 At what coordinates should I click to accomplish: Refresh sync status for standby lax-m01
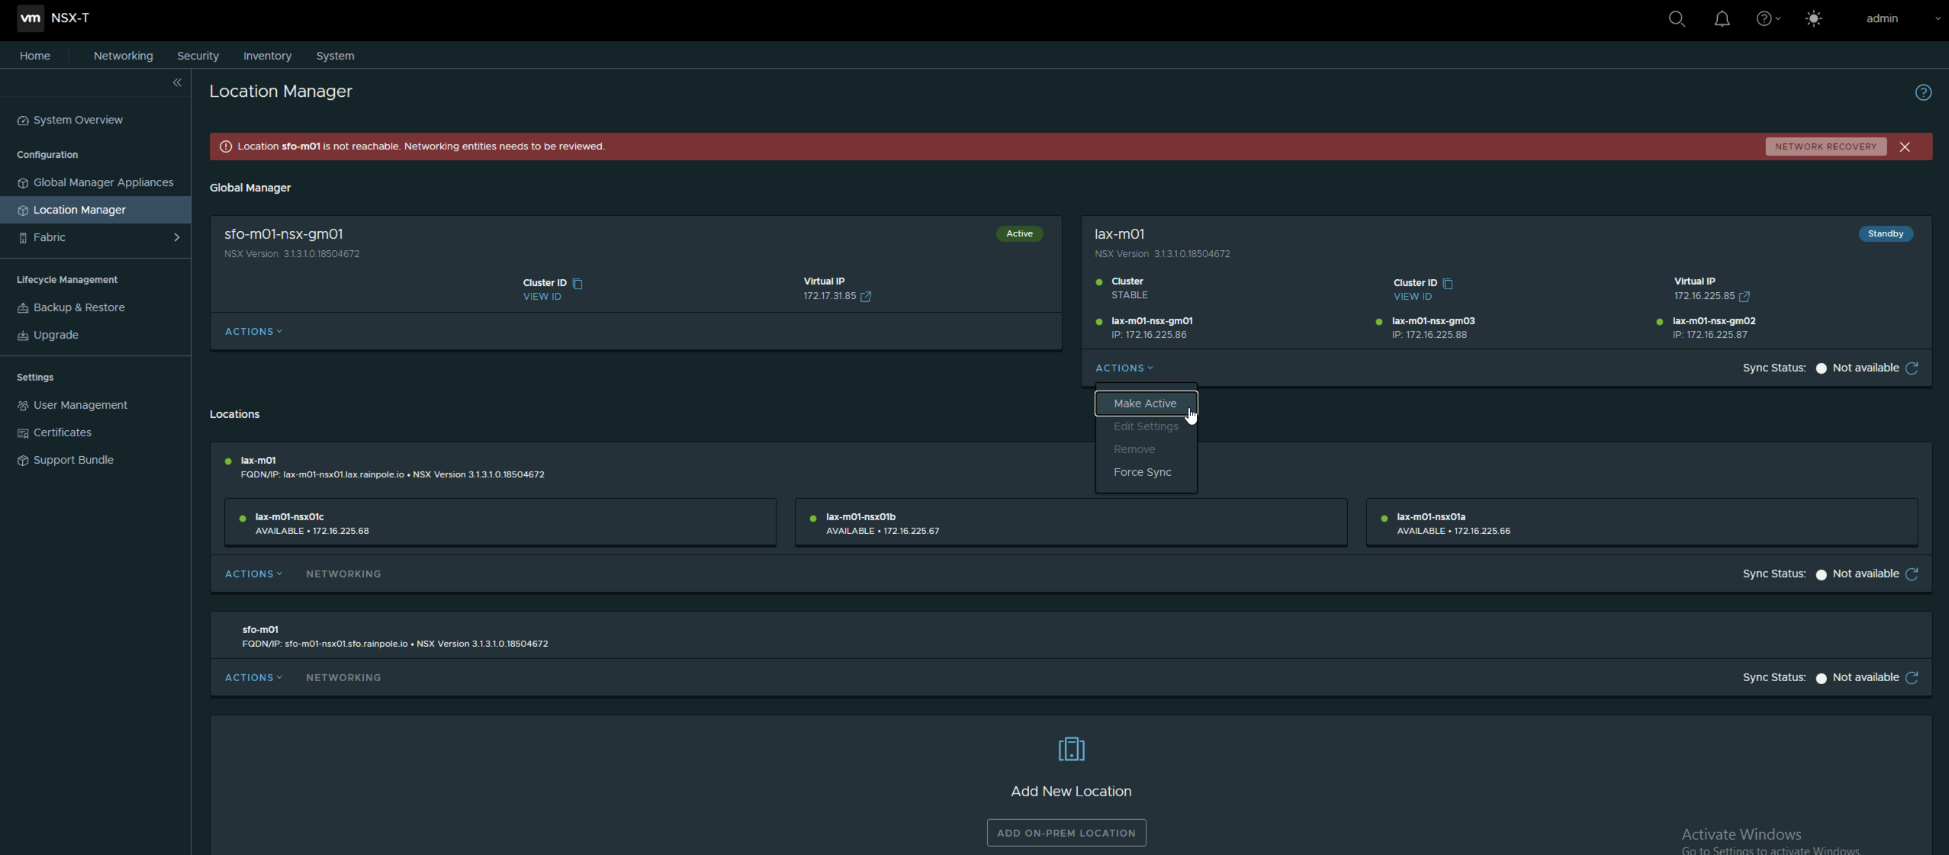point(1912,368)
